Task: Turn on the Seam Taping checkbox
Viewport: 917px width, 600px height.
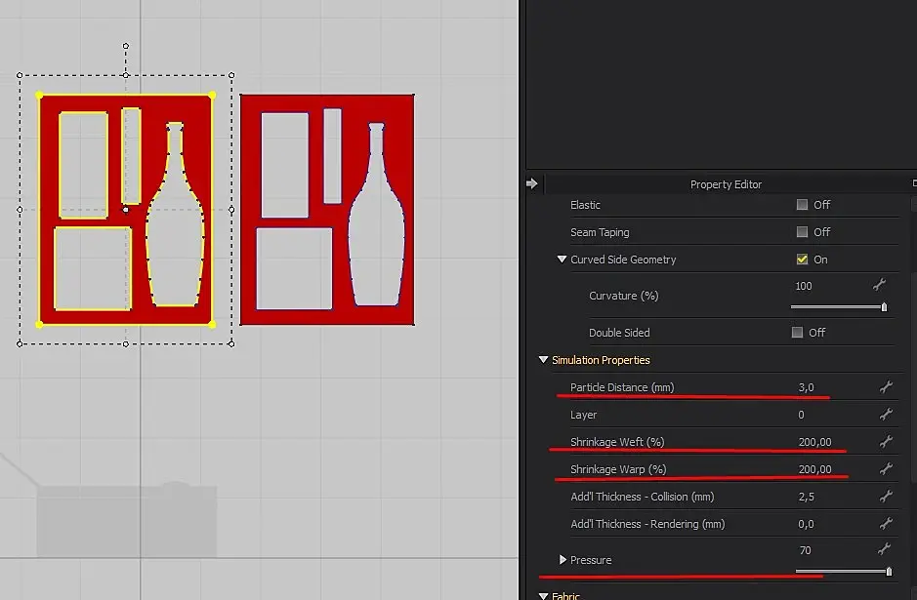Action: click(802, 232)
